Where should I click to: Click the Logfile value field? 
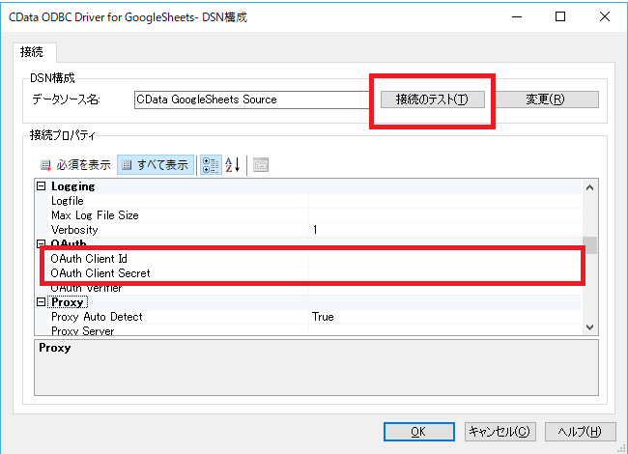tap(445, 201)
